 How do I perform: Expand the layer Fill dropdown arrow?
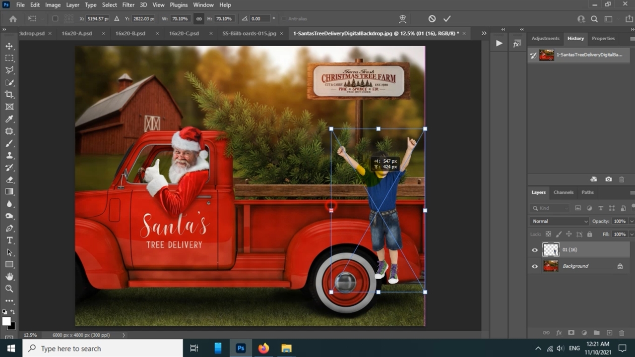tap(631, 234)
